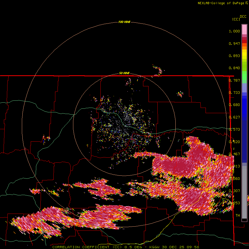Click the pink top segment of color bar

click(x=244, y=29)
